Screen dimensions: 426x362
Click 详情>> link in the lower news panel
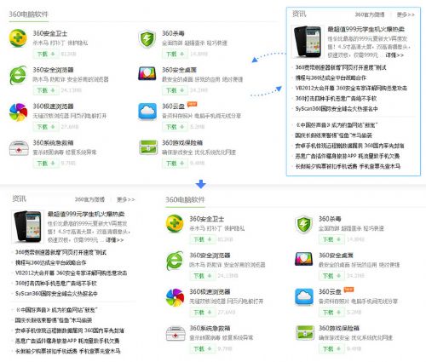(x=114, y=240)
